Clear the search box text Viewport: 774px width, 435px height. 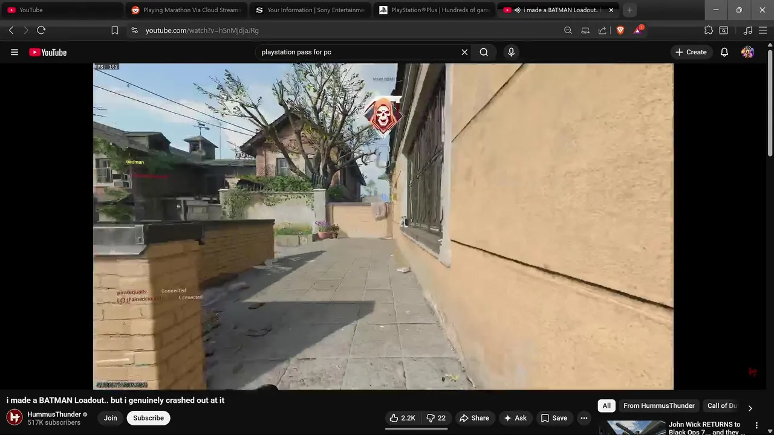coord(464,52)
